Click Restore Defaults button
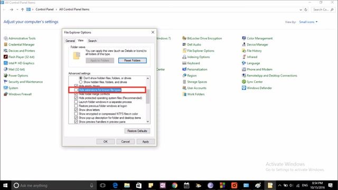338x190 pixels. (137, 131)
